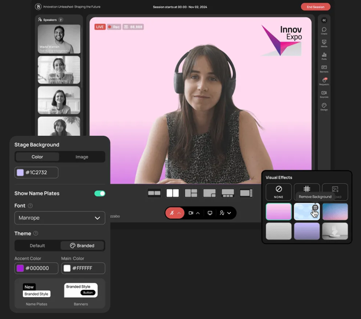This screenshot has height=319, width=361.
Task: Click the Theme help question icon
Action: 36,233
